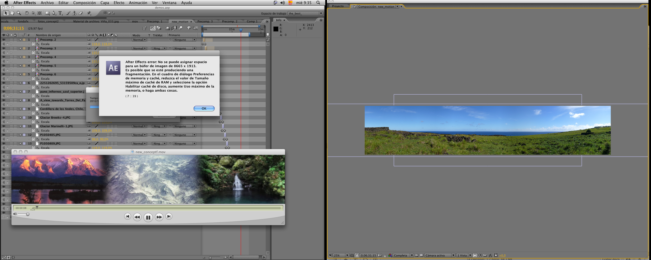Hide the Precomp. 5 layer via eye

click(4, 66)
